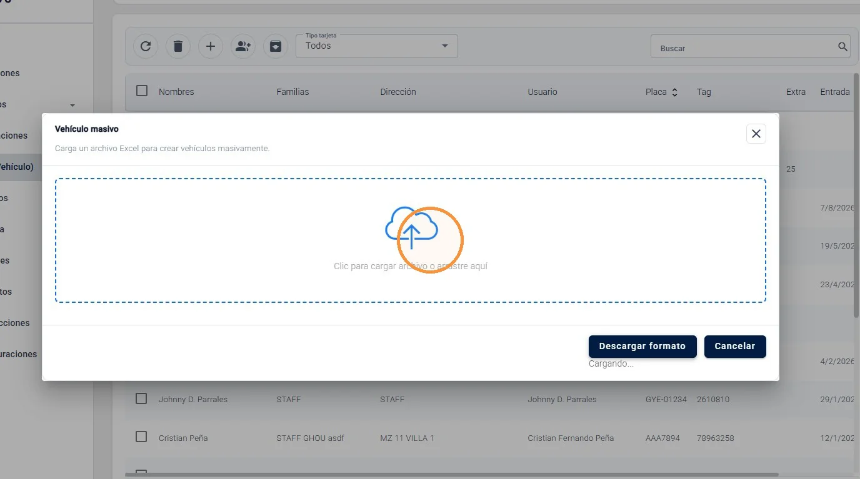Click the add-user group icon
The width and height of the screenshot is (860, 479).
click(243, 46)
